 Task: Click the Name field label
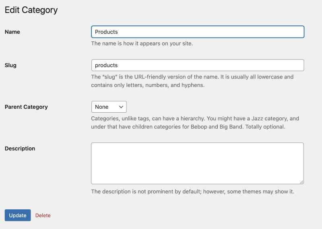12,32
